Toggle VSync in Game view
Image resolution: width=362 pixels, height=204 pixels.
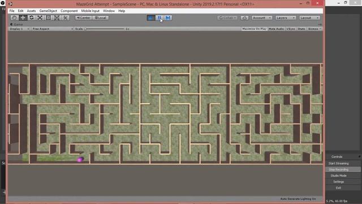point(291,29)
